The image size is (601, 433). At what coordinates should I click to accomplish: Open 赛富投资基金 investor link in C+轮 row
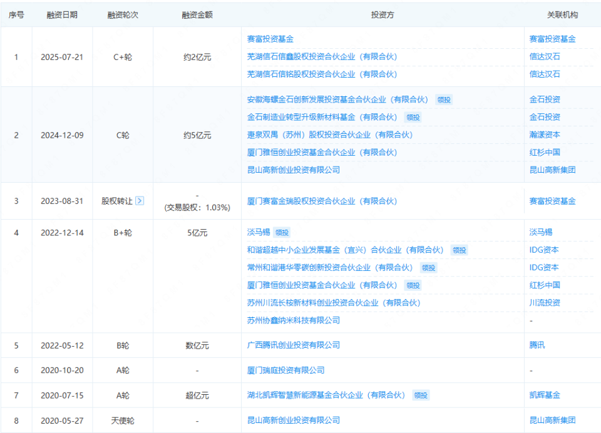click(270, 39)
